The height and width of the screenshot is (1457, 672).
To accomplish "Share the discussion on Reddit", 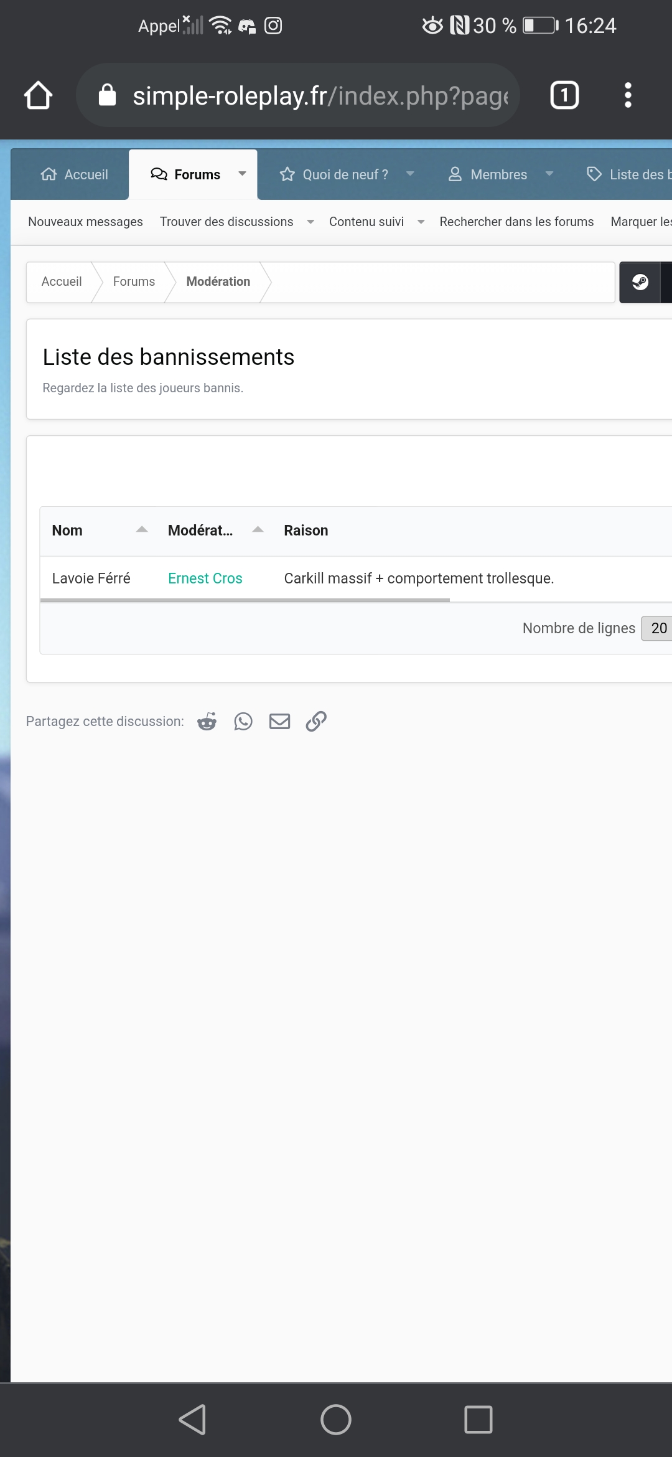I will (x=207, y=721).
